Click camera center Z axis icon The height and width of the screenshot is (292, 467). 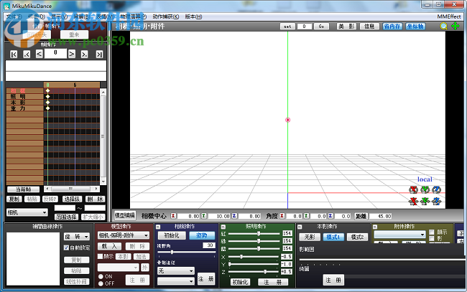pyautogui.click(x=234, y=216)
